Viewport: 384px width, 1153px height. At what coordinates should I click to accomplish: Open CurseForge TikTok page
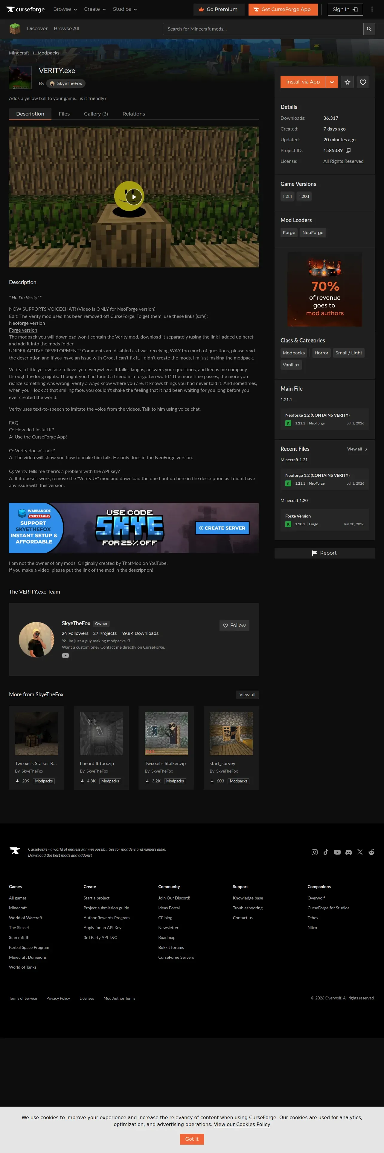point(326,852)
